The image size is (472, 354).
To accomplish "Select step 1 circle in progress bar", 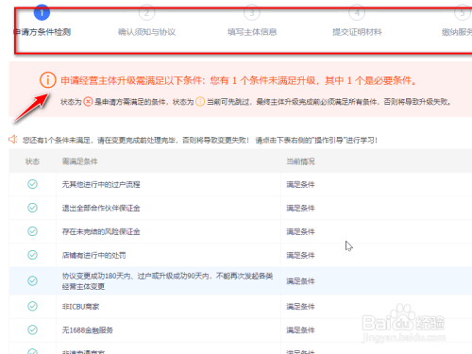I will pos(42,12).
